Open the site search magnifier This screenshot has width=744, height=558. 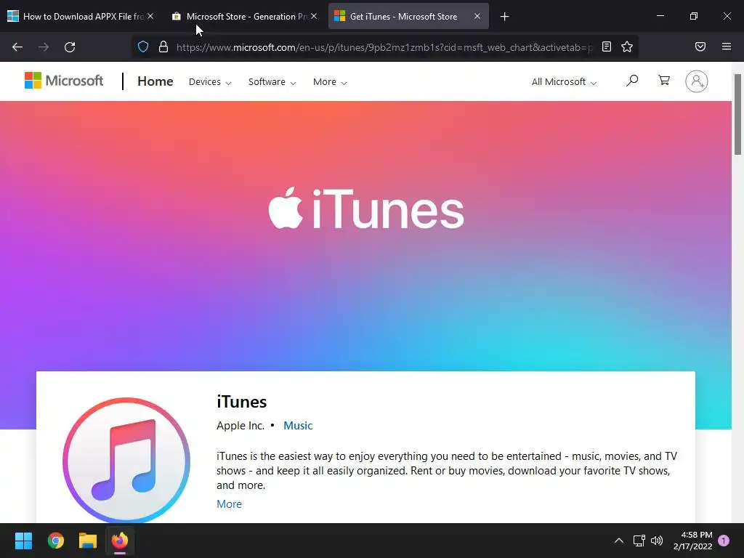coord(631,81)
